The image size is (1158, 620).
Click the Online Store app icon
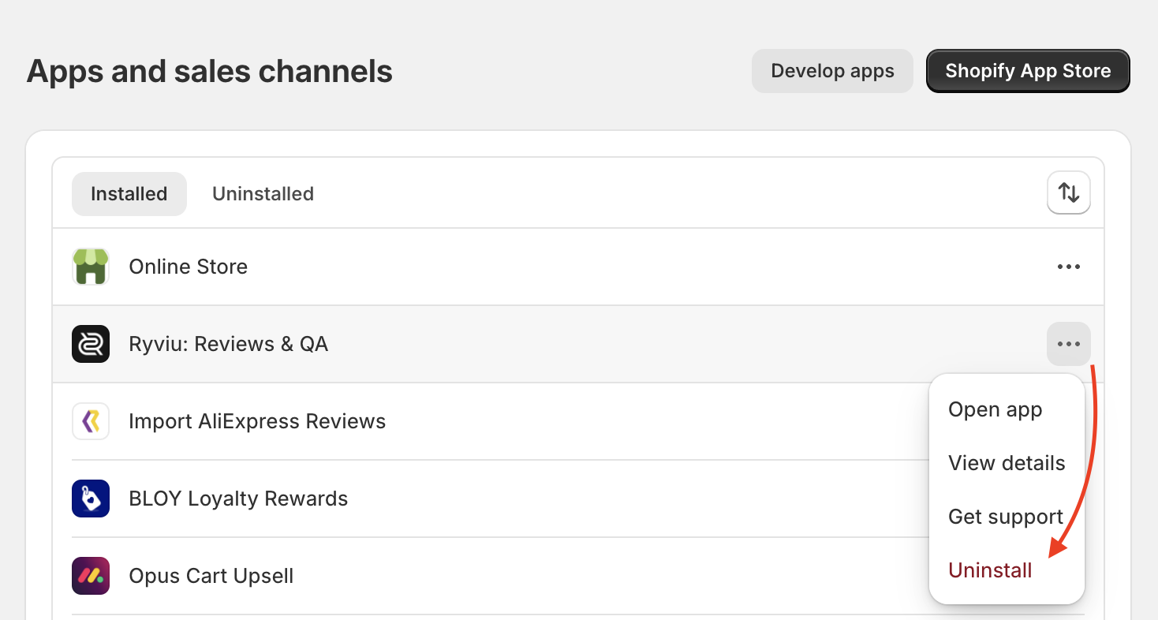(x=91, y=267)
